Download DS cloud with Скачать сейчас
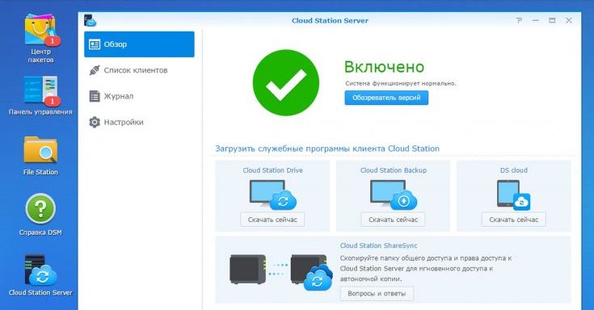The image size is (594, 310). click(x=514, y=220)
